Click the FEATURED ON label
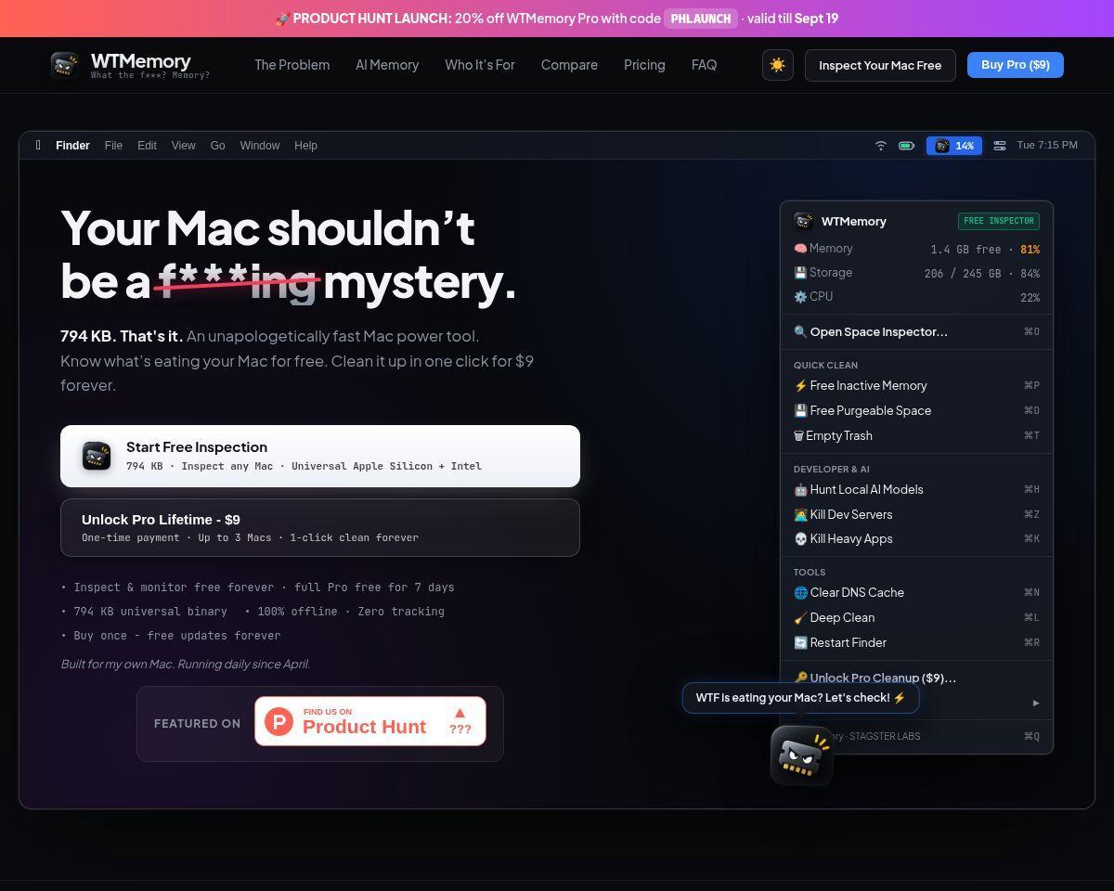1114x891 pixels. click(x=197, y=724)
